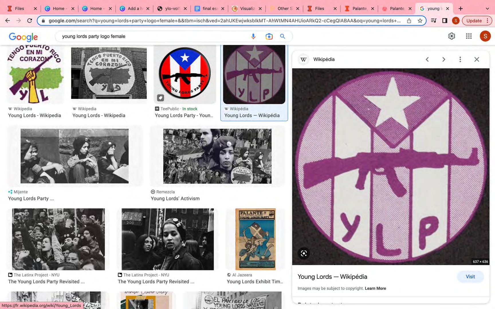The image size is (495, 309).
Task: Open "Young Lords' Activism" Remezcla result
Action: [175, 199]
